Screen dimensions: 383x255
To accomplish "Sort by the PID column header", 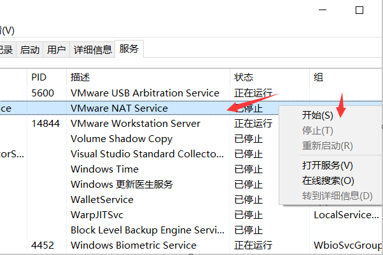I will click(x=46, y=77).
